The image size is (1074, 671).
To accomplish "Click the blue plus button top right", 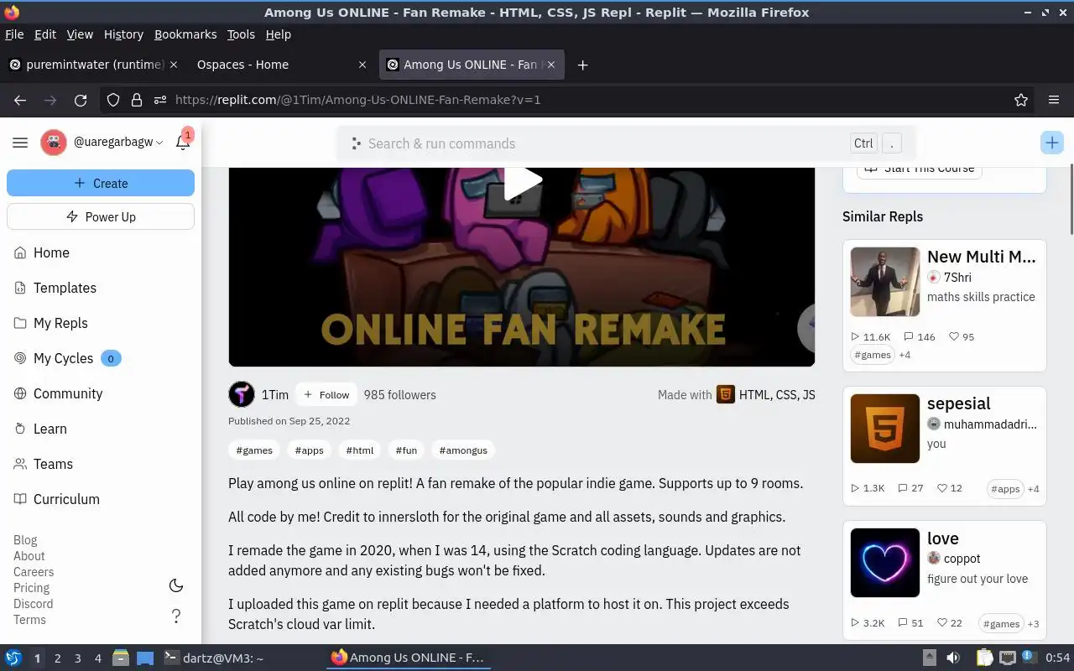I will [1052, 143].
